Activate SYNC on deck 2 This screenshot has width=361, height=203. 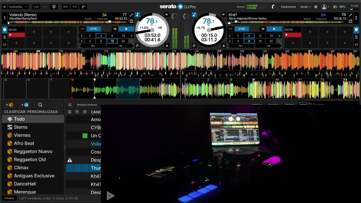click(242, 29)
